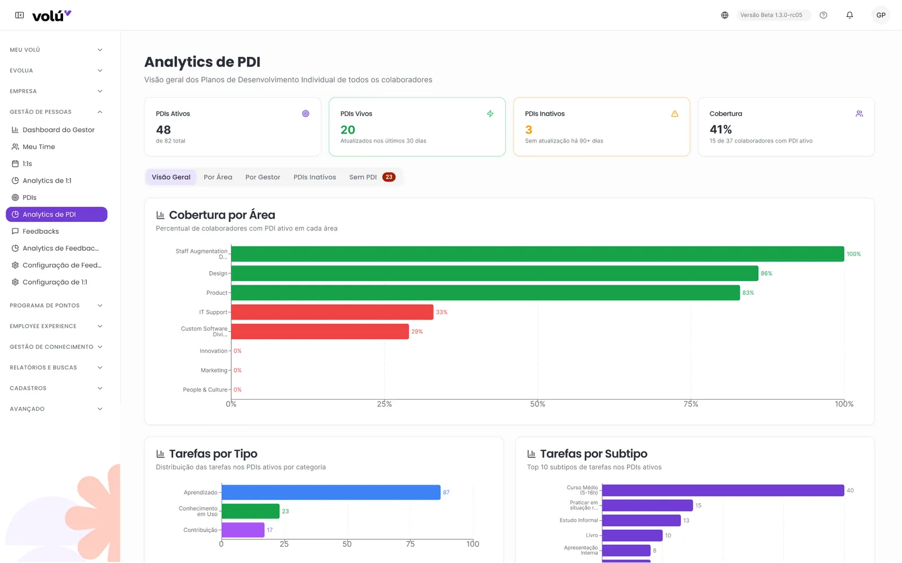This screenshot has height=563, width=902.
Task: Open the 1:1s sidebar item
Action: pos(56,163)
